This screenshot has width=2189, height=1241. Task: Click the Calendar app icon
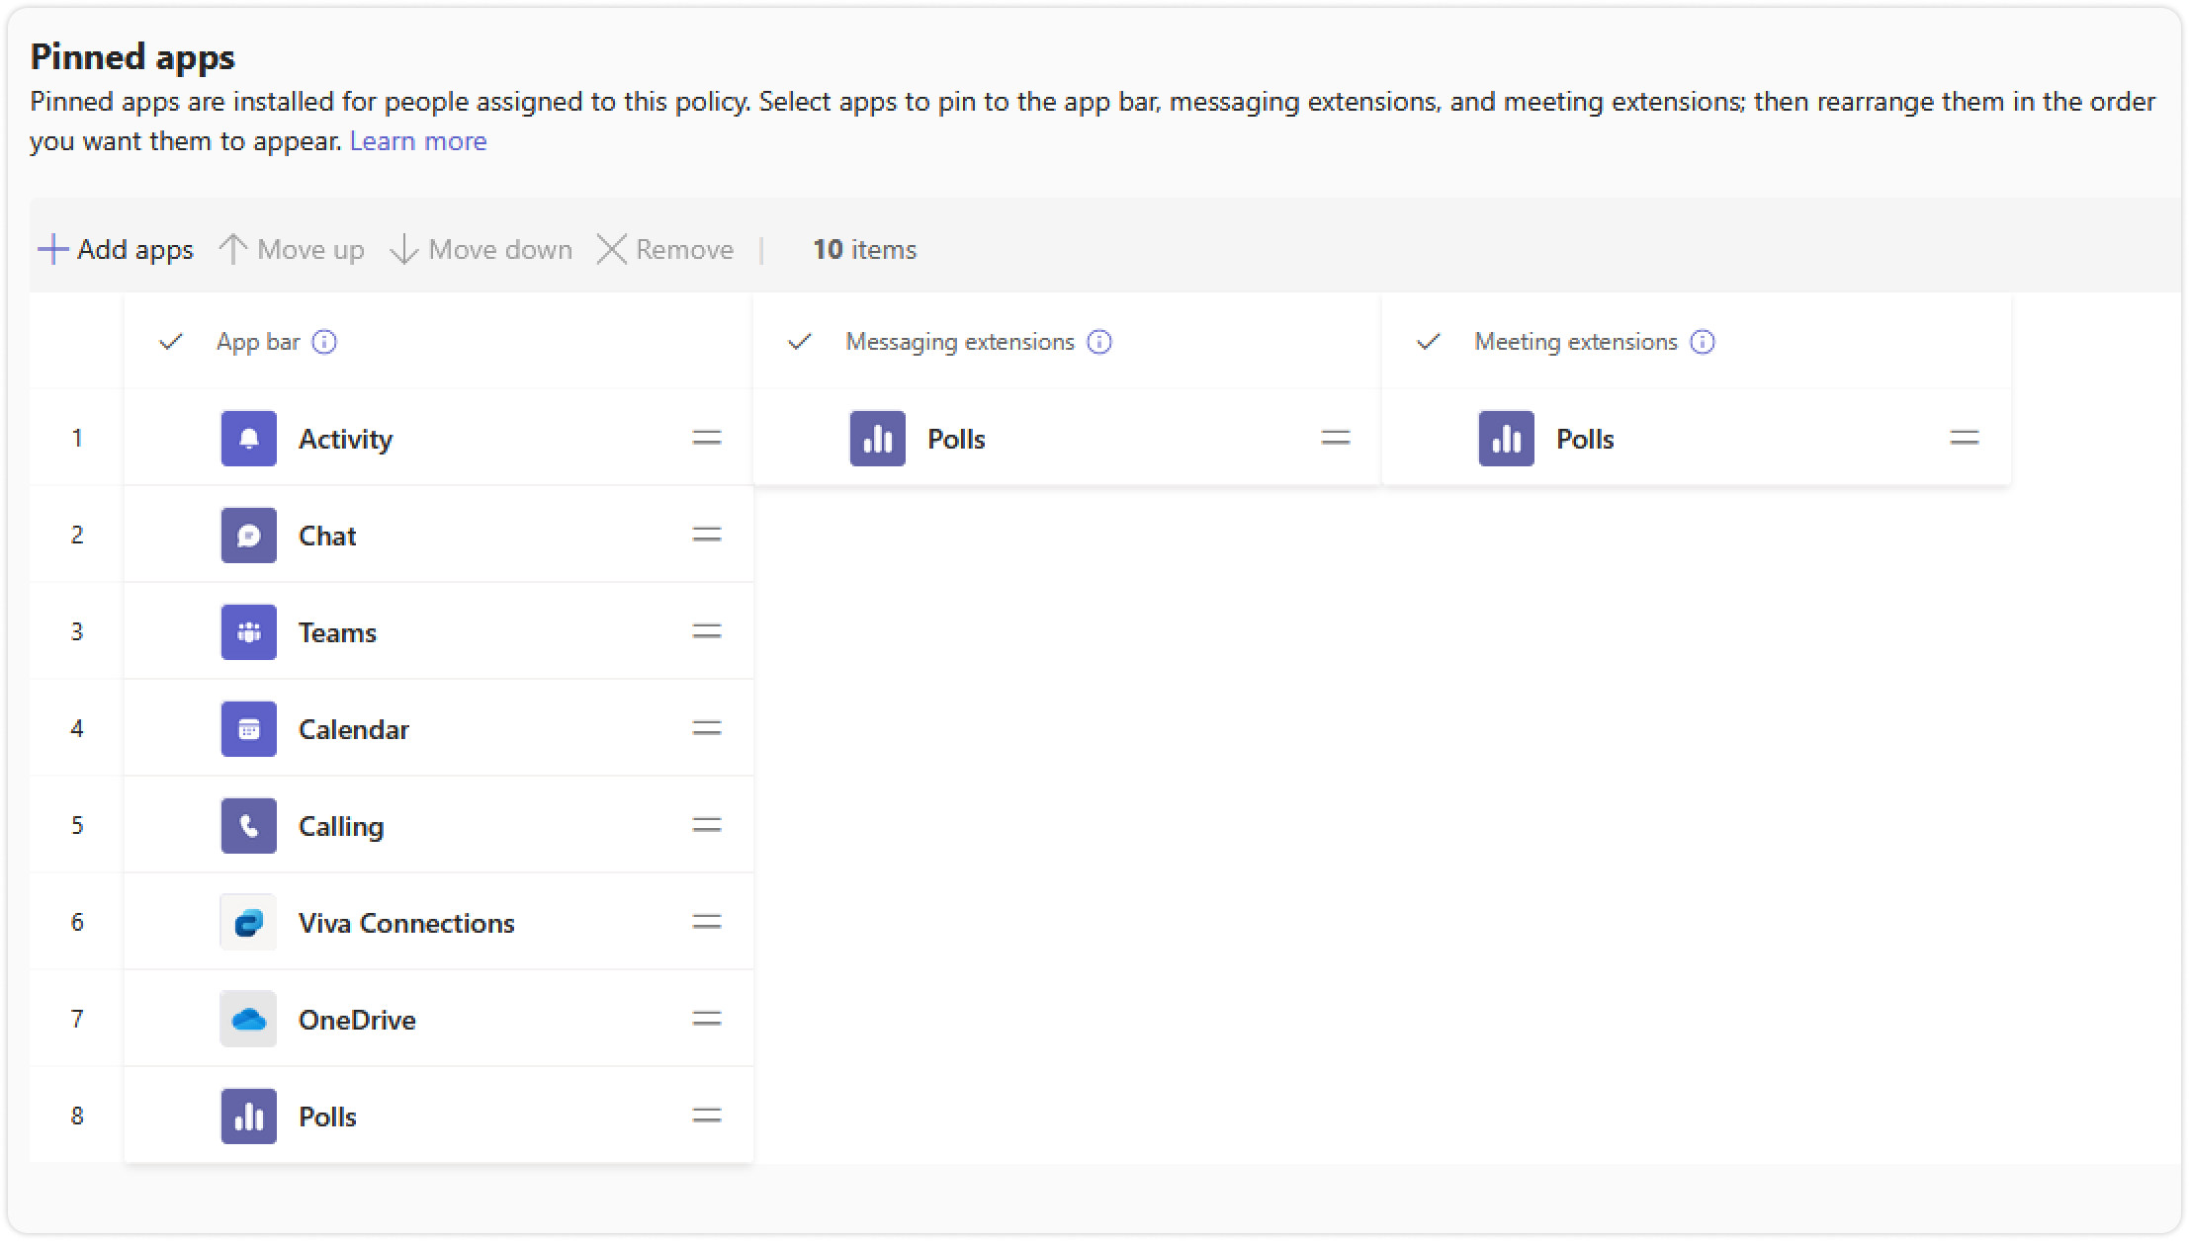point(248,729)
